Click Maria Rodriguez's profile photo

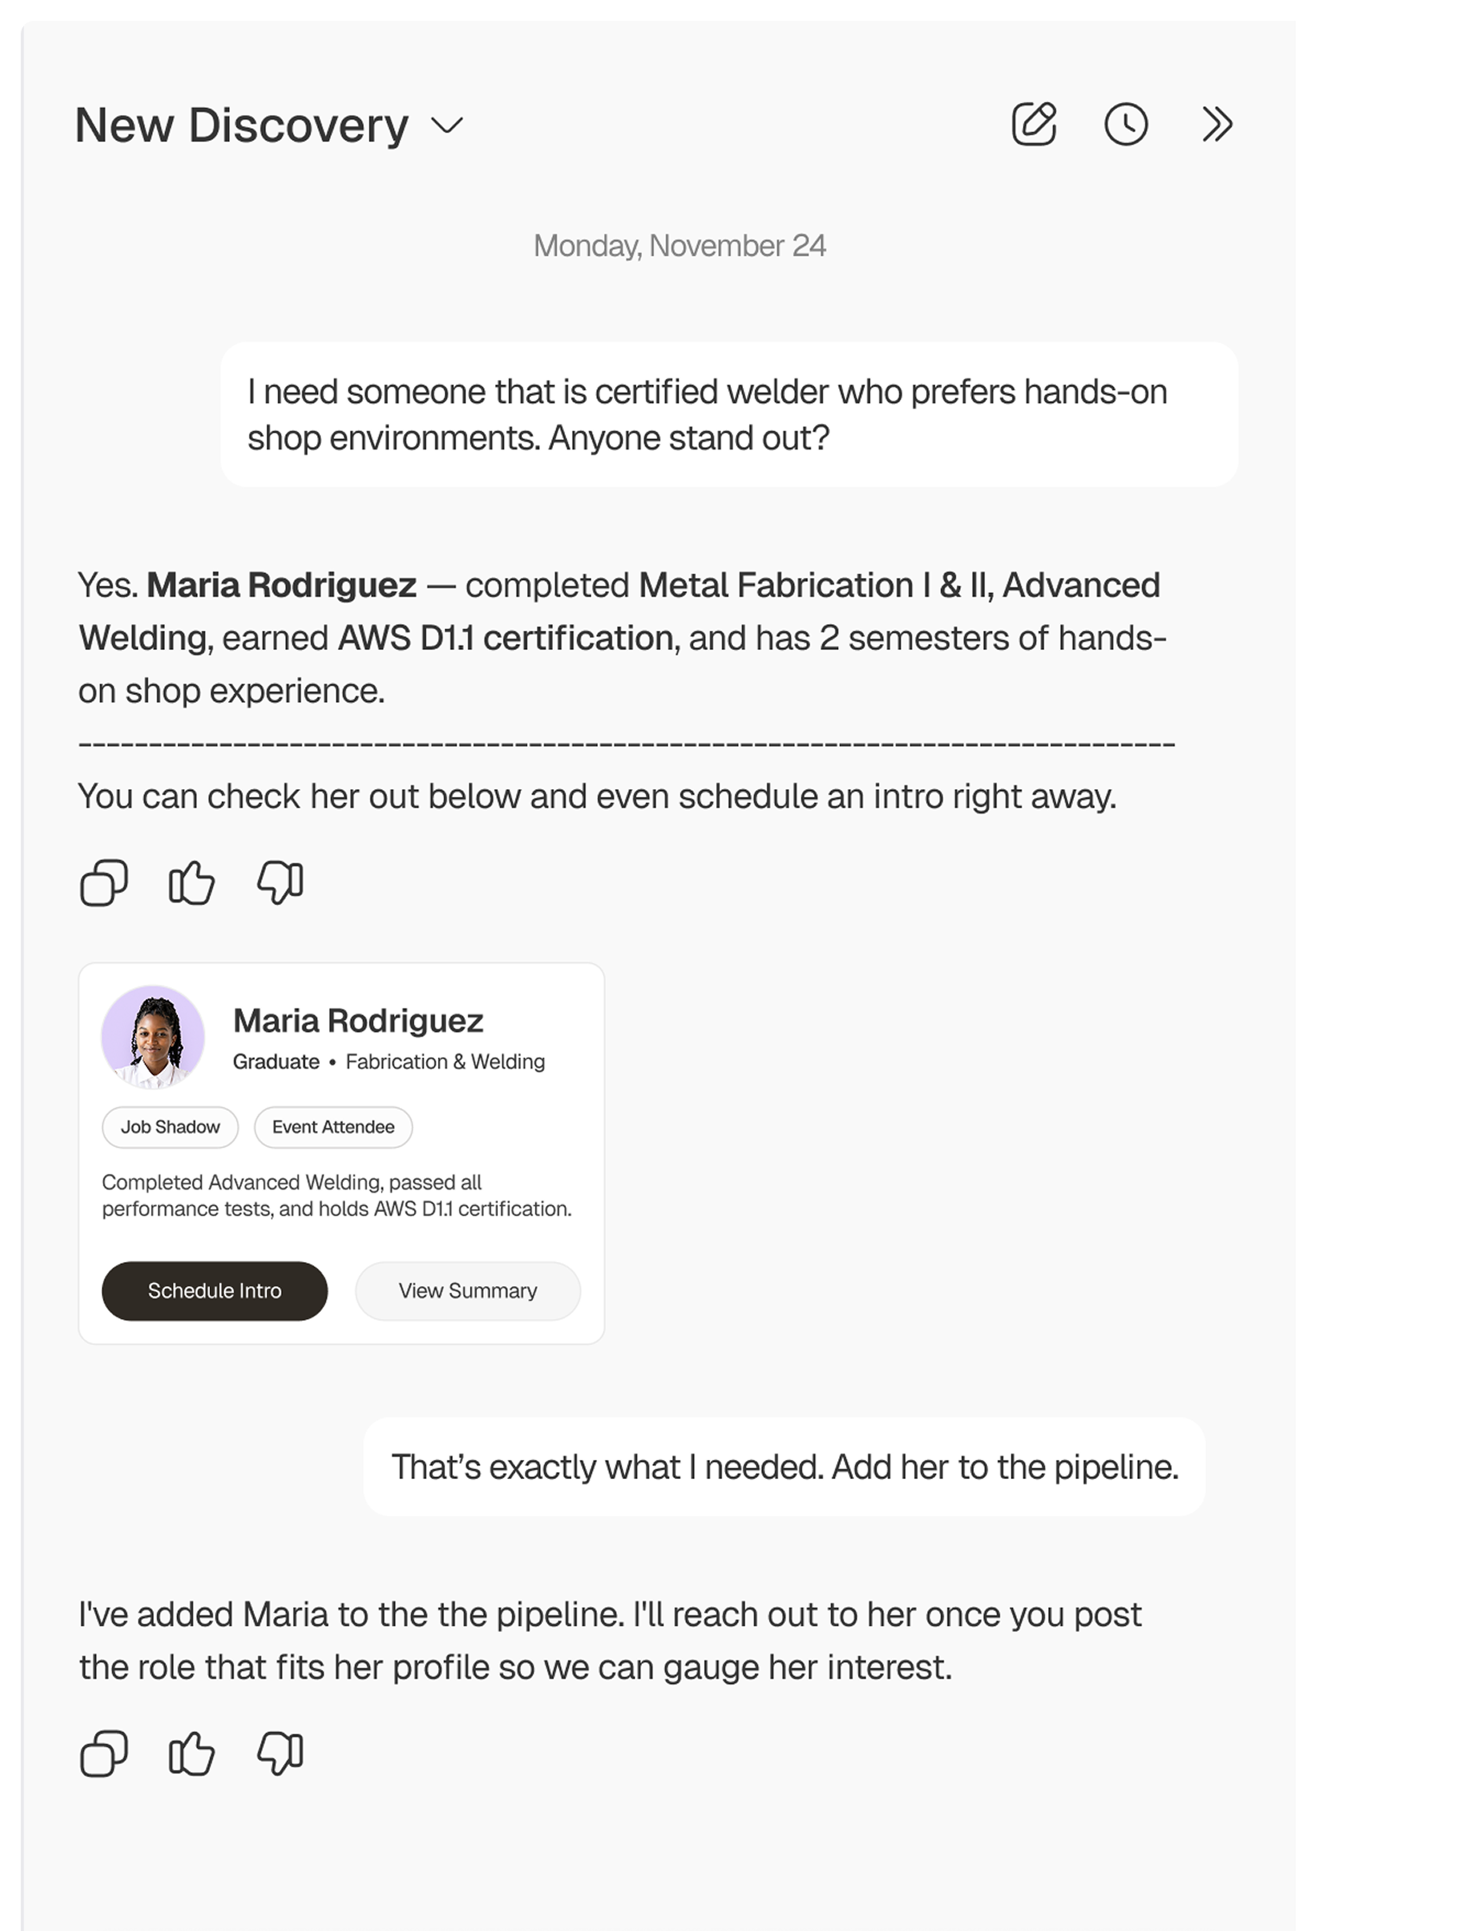[x=154, y=1037]
